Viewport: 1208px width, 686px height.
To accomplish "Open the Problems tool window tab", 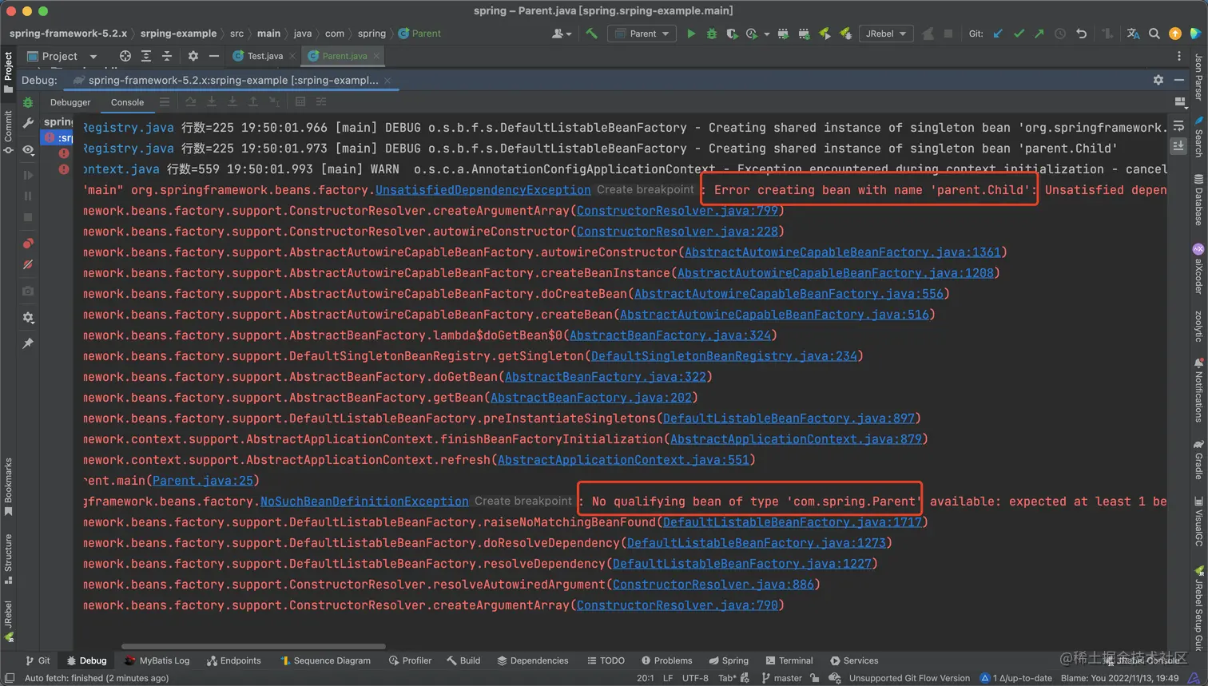I will 667,660.
